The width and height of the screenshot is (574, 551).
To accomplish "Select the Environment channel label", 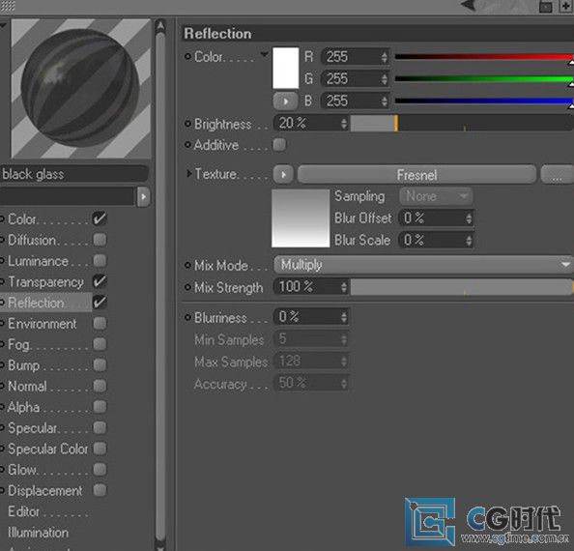I will pyautogui.click(x=43, y=324).
